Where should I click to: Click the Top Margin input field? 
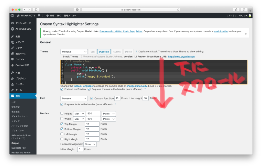[x=92, y=124]
